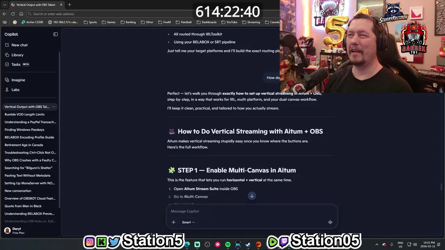
Task: Open OBS Studio from the taskbar
Action: click(x=208, y=244)
